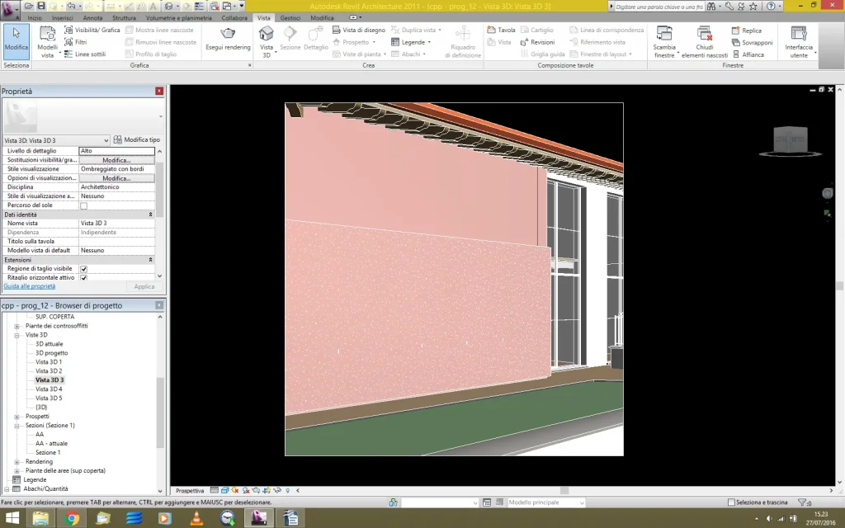845x528 pixels.
Task: Toggle Linee sottili thin lines
Action: (85, 54)
